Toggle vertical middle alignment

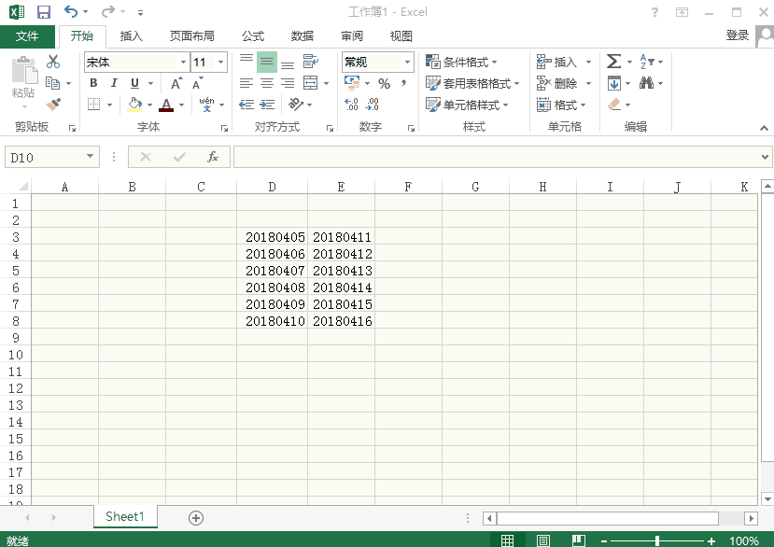[x=267, y=62]
